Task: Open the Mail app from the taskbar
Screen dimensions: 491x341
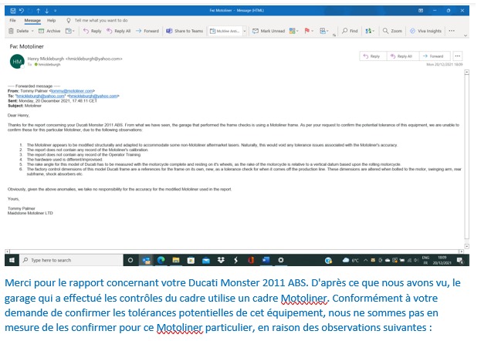Action: [206, 260]
